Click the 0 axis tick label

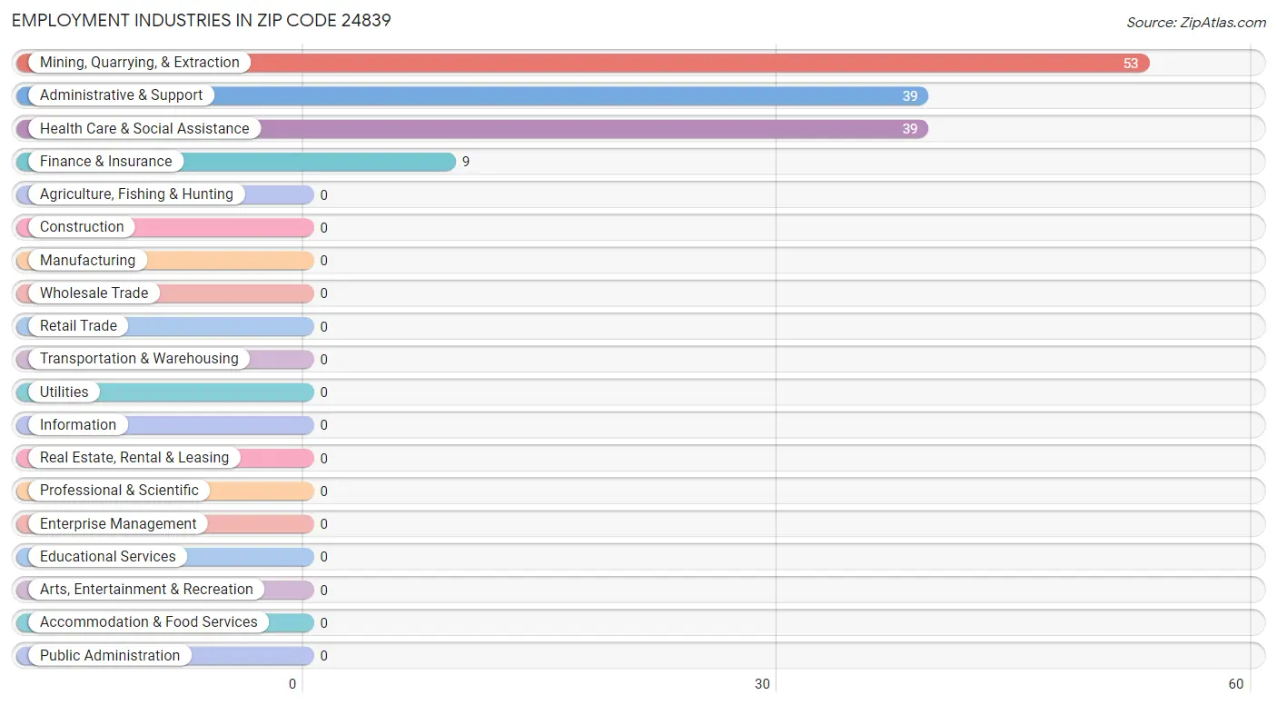point(292,684)
